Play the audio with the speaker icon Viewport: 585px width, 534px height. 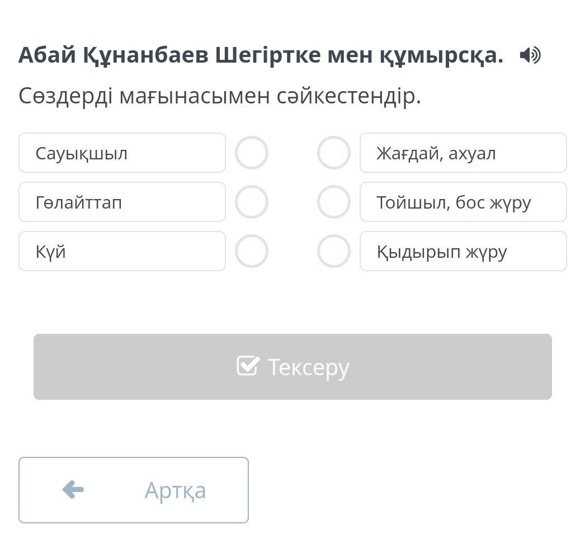[530, 55]
